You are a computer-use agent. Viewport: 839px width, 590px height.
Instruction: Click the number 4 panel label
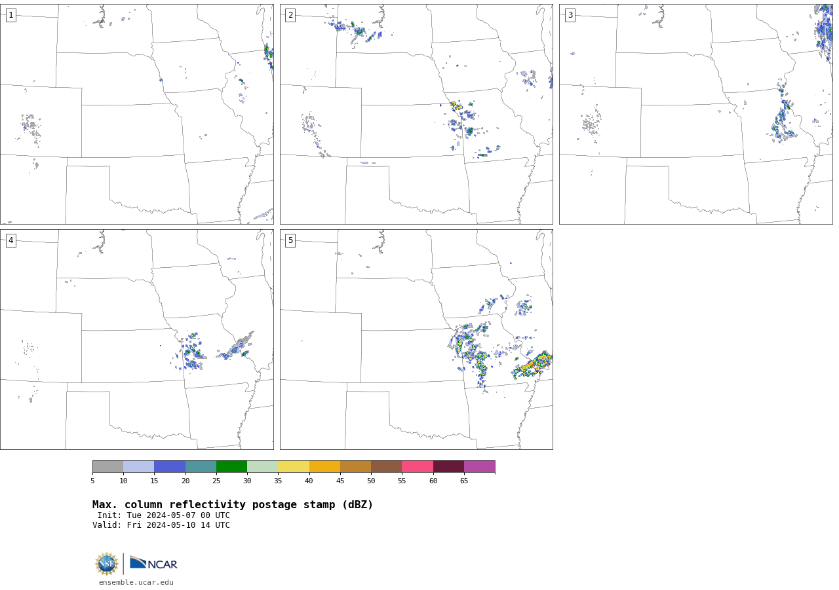10,240
